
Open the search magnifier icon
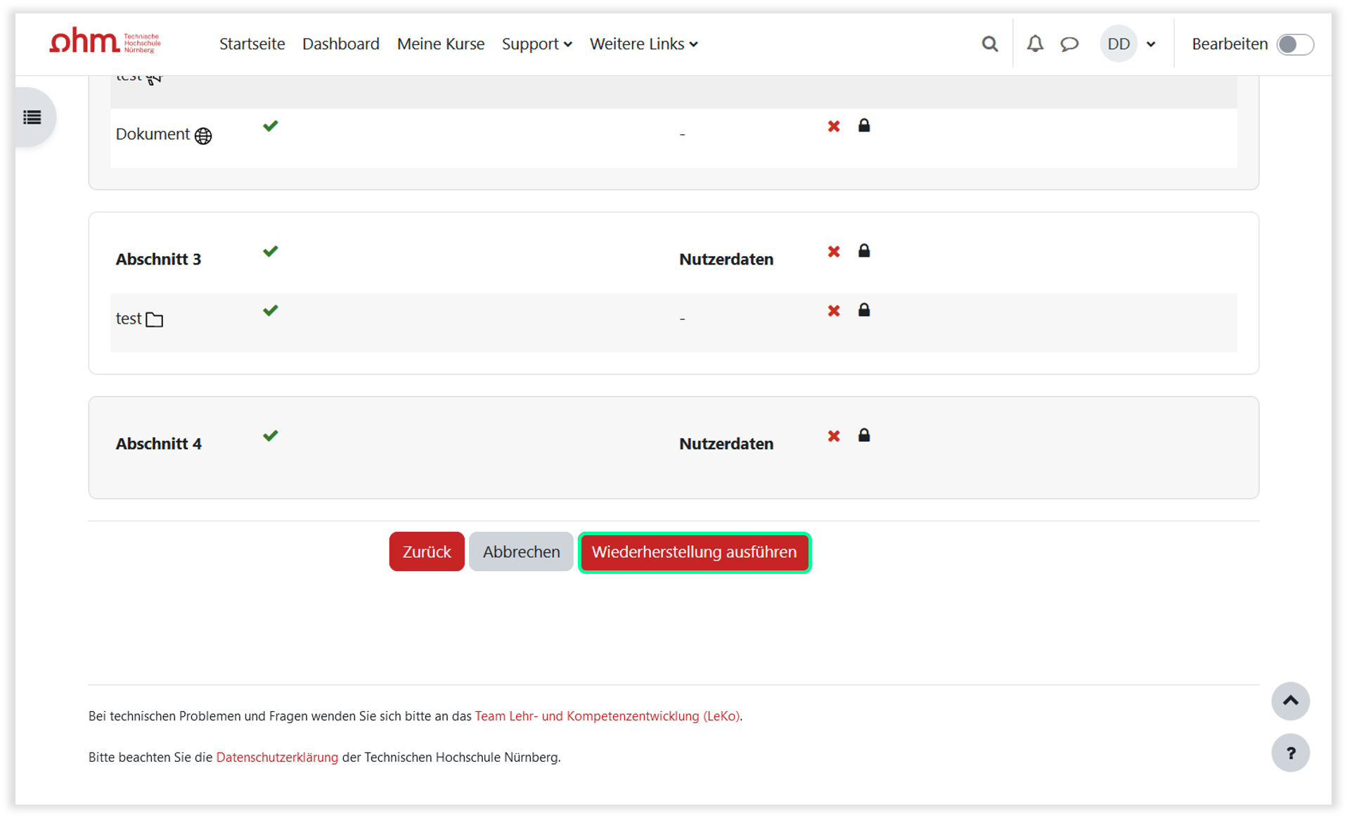(989, 44)
